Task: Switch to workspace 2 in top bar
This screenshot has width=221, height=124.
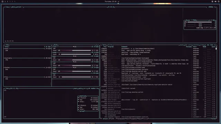Action: [x=8, y=1]
